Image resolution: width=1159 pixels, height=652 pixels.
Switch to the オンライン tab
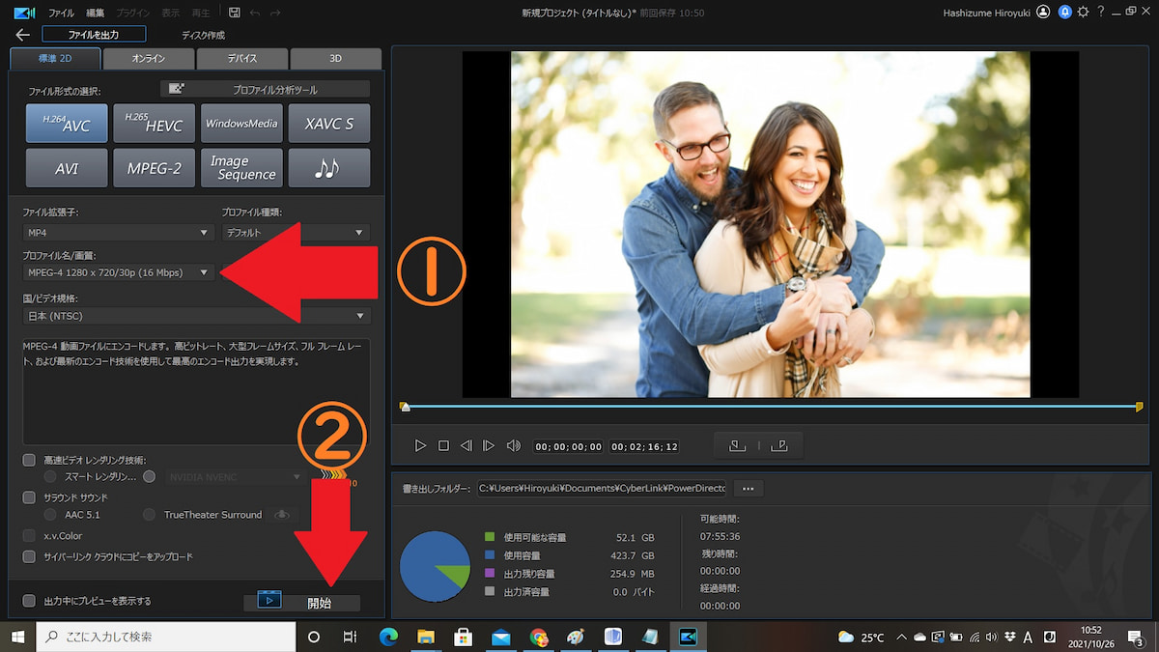[x=148, y=59]
